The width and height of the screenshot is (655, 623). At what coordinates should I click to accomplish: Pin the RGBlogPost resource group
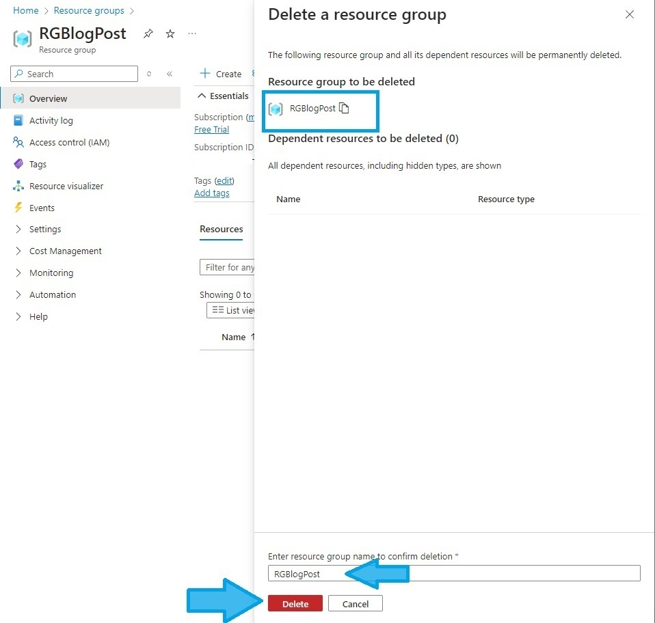[x=148, y=33]
